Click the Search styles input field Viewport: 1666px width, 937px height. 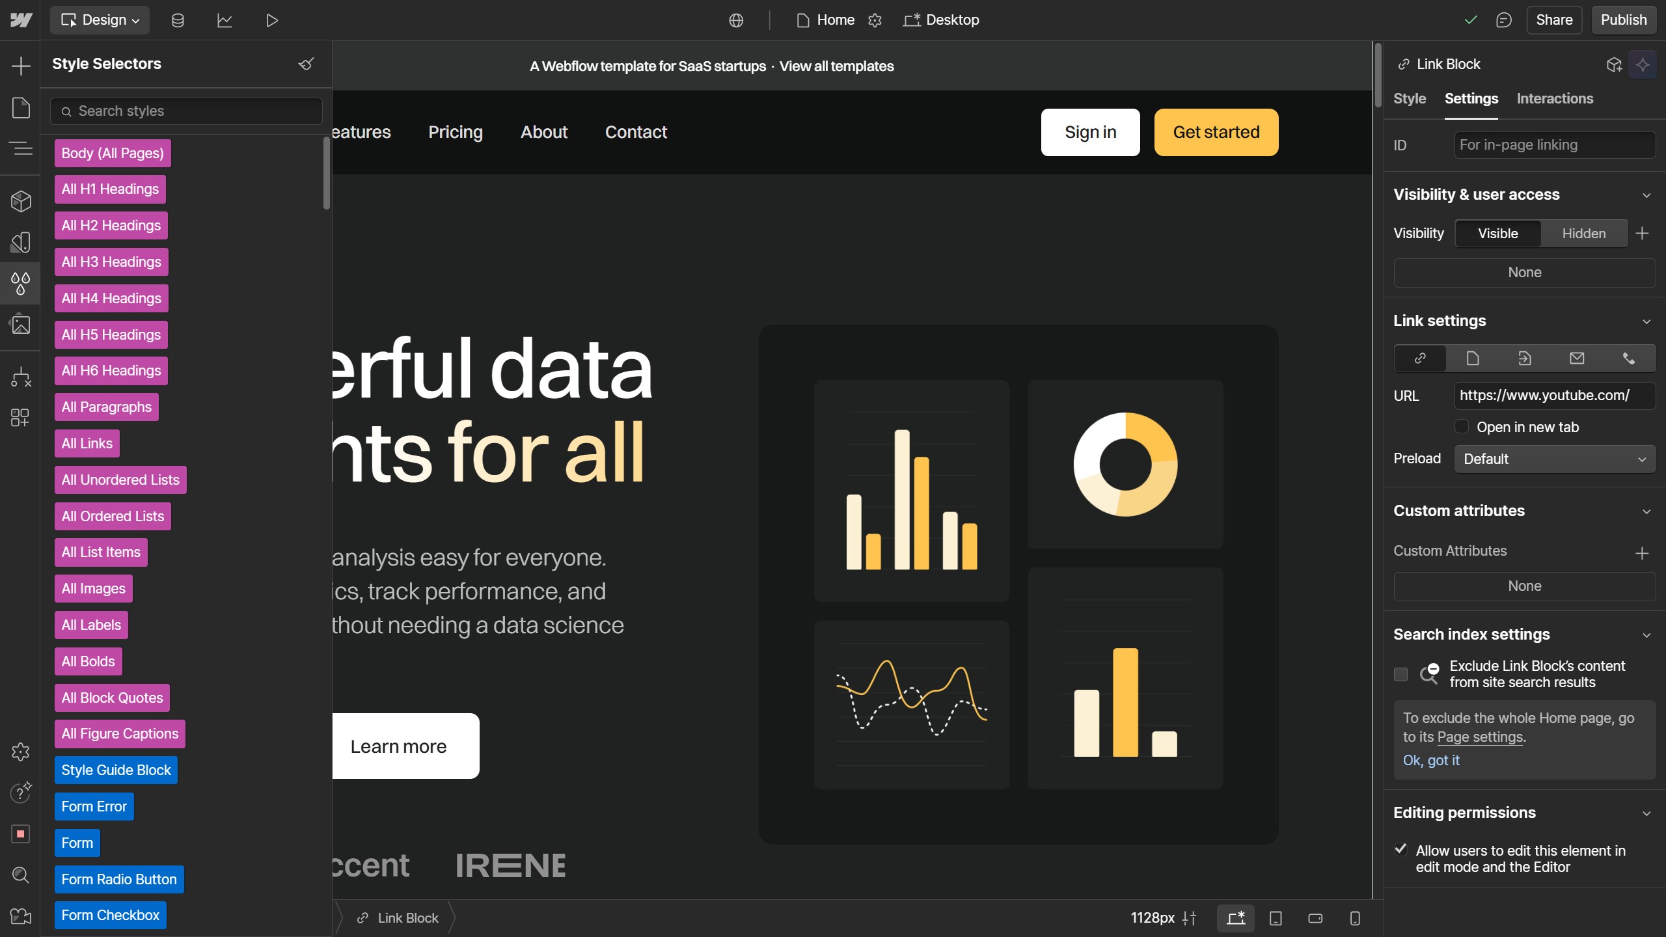(186, 111)
